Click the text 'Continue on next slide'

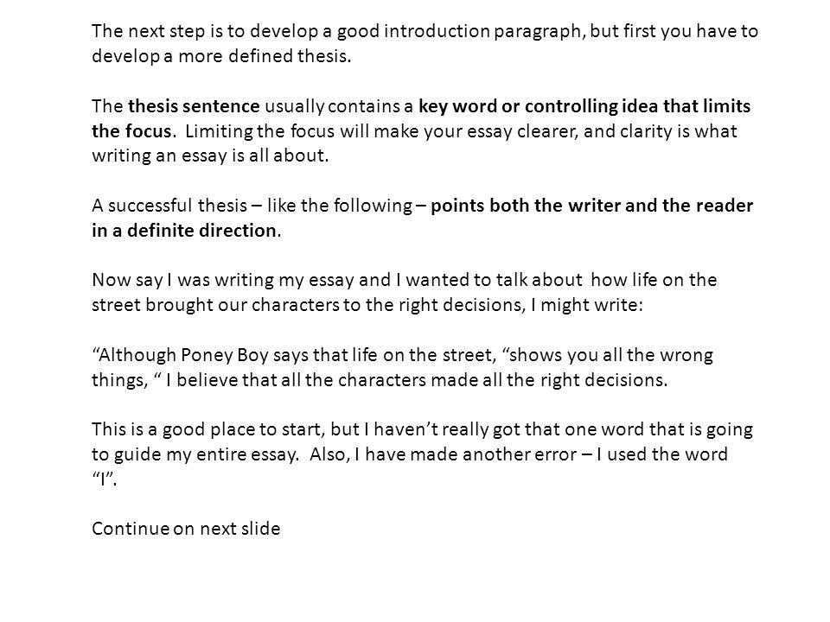click(186, 529)
